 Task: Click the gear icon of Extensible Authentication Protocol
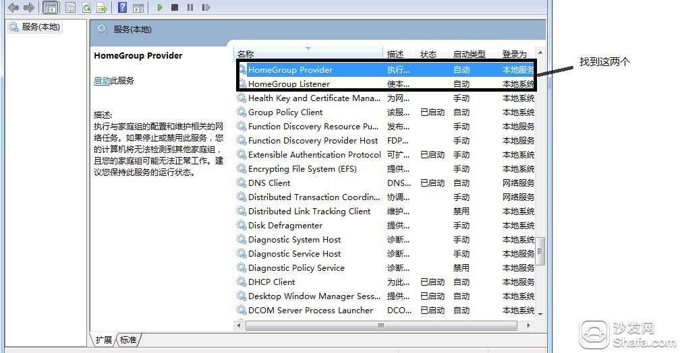tap(242, 155)
